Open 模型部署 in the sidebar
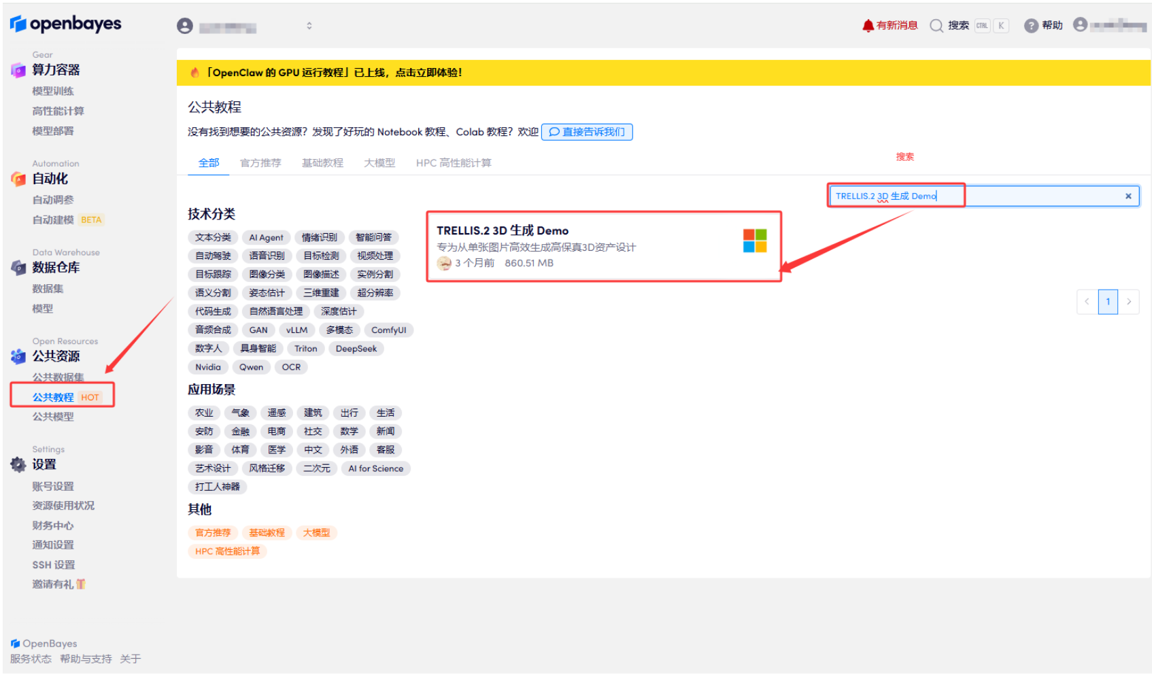The height and width of the screenshot is (675, 1152). 53,131
